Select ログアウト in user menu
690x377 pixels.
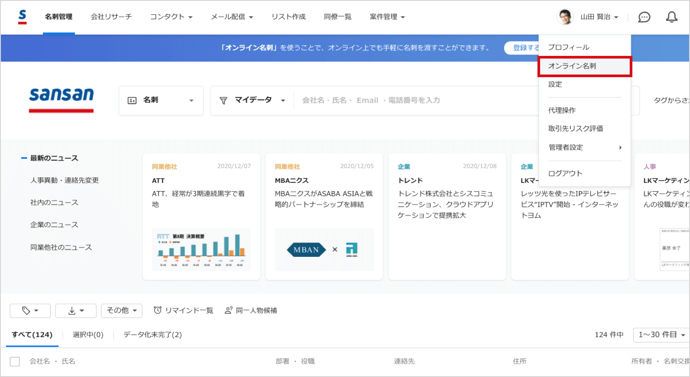(x=584, y=173)
